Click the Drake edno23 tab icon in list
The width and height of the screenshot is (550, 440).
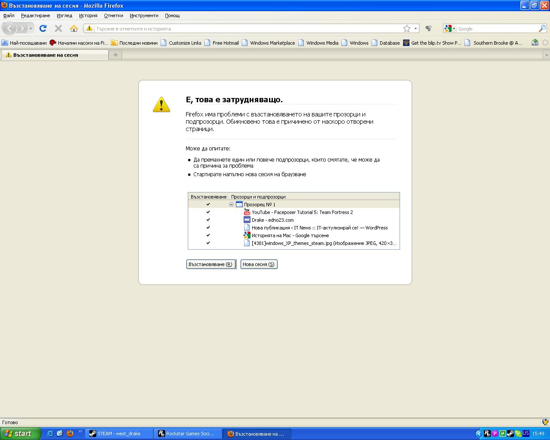(x=247, y=220)
